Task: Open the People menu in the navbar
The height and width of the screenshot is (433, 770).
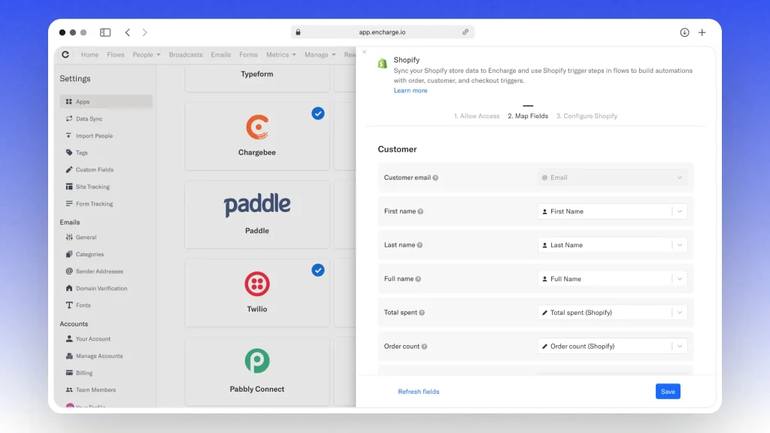Action: pos(145,54)
